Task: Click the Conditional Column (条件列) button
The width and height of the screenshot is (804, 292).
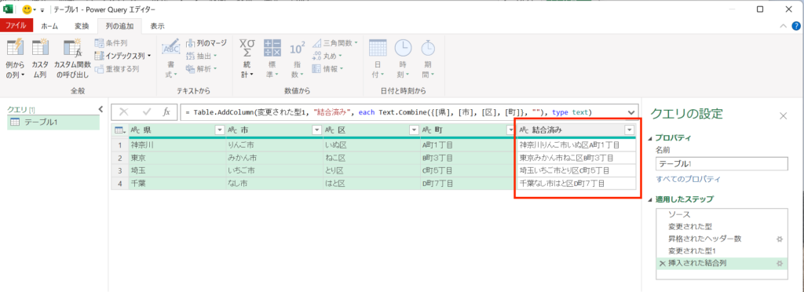Action: [111, 43]
